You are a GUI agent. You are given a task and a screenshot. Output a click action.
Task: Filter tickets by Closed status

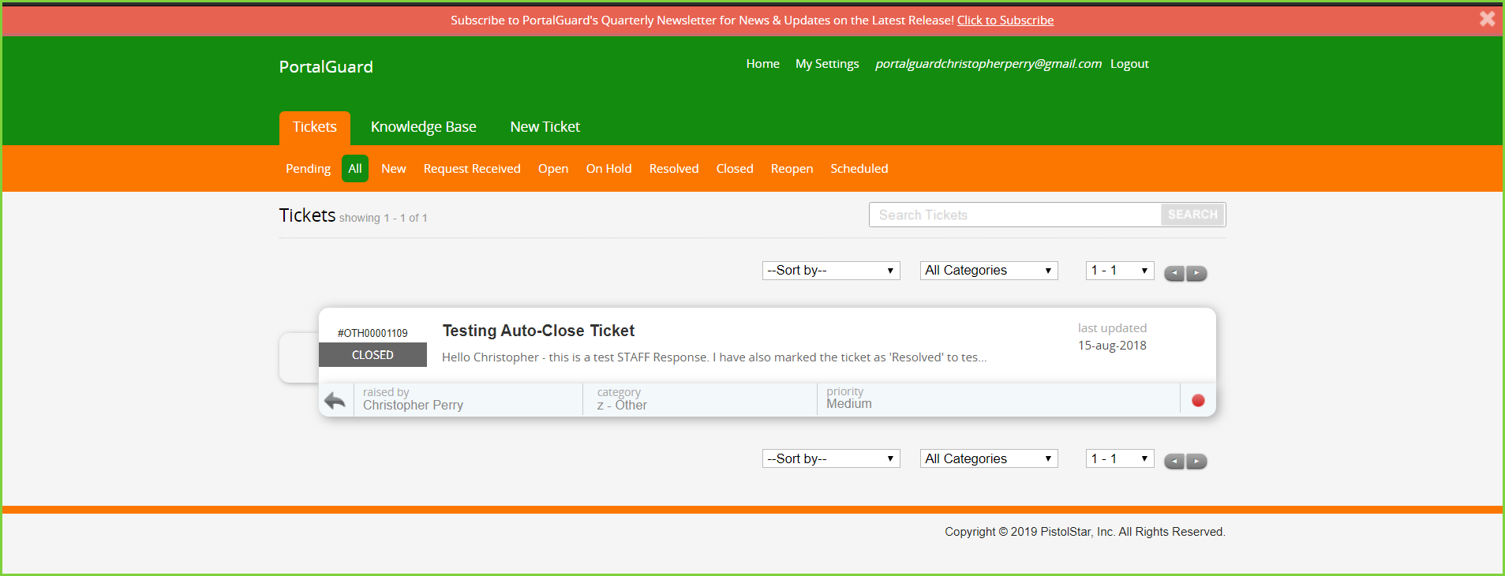735,169
